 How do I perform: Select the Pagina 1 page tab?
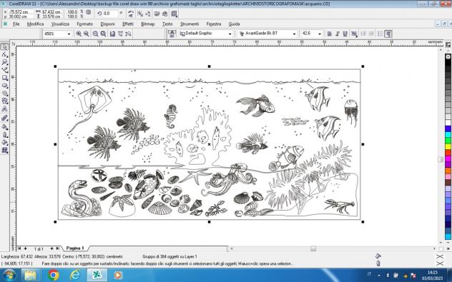click(x=75, y=248)
